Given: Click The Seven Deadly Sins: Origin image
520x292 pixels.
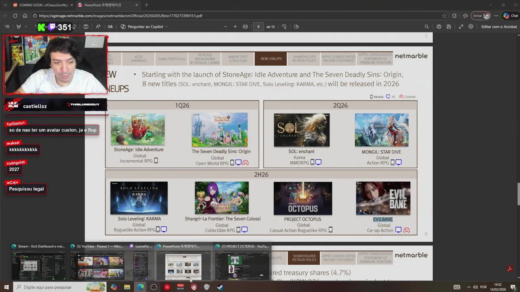Looking at the screenshot, I should point(220,130).
